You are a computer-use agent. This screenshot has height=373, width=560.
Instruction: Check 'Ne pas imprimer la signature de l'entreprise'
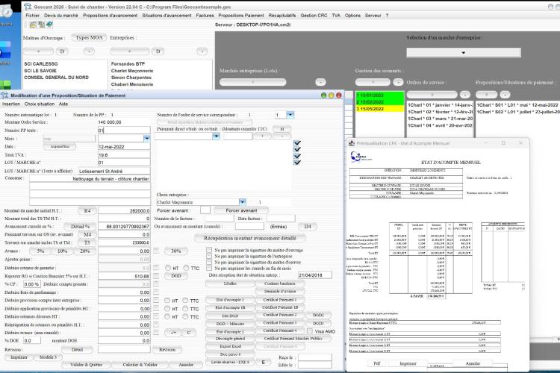[209, 257]
